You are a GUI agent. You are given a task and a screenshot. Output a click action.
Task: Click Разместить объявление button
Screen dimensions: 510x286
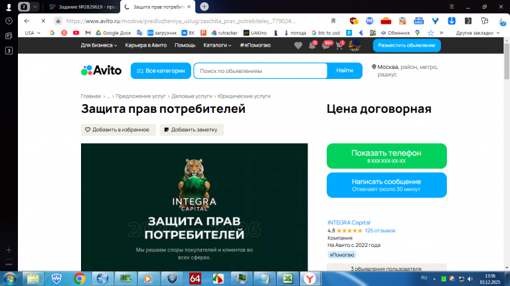[406, 45]
